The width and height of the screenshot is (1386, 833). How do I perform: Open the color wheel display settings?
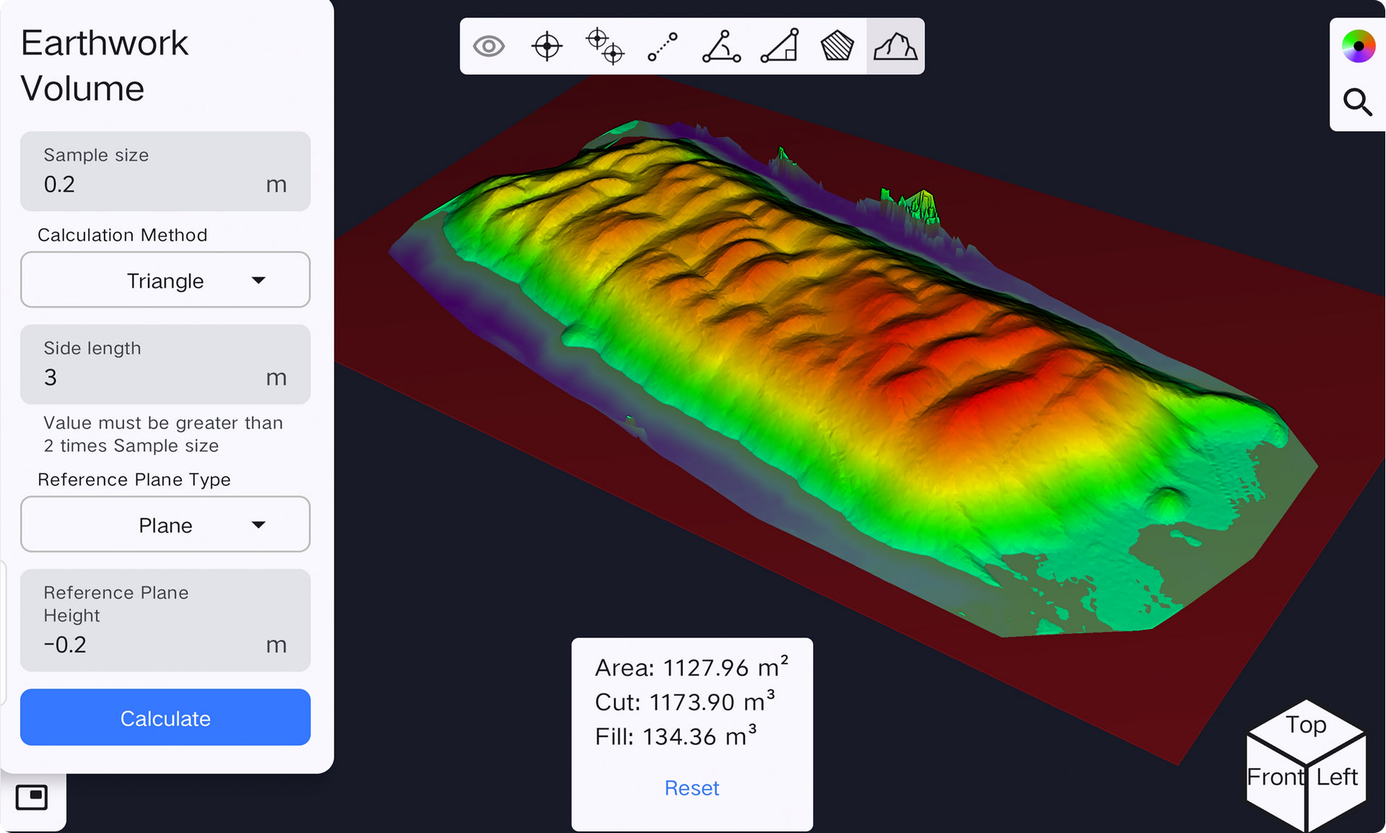1358,46
